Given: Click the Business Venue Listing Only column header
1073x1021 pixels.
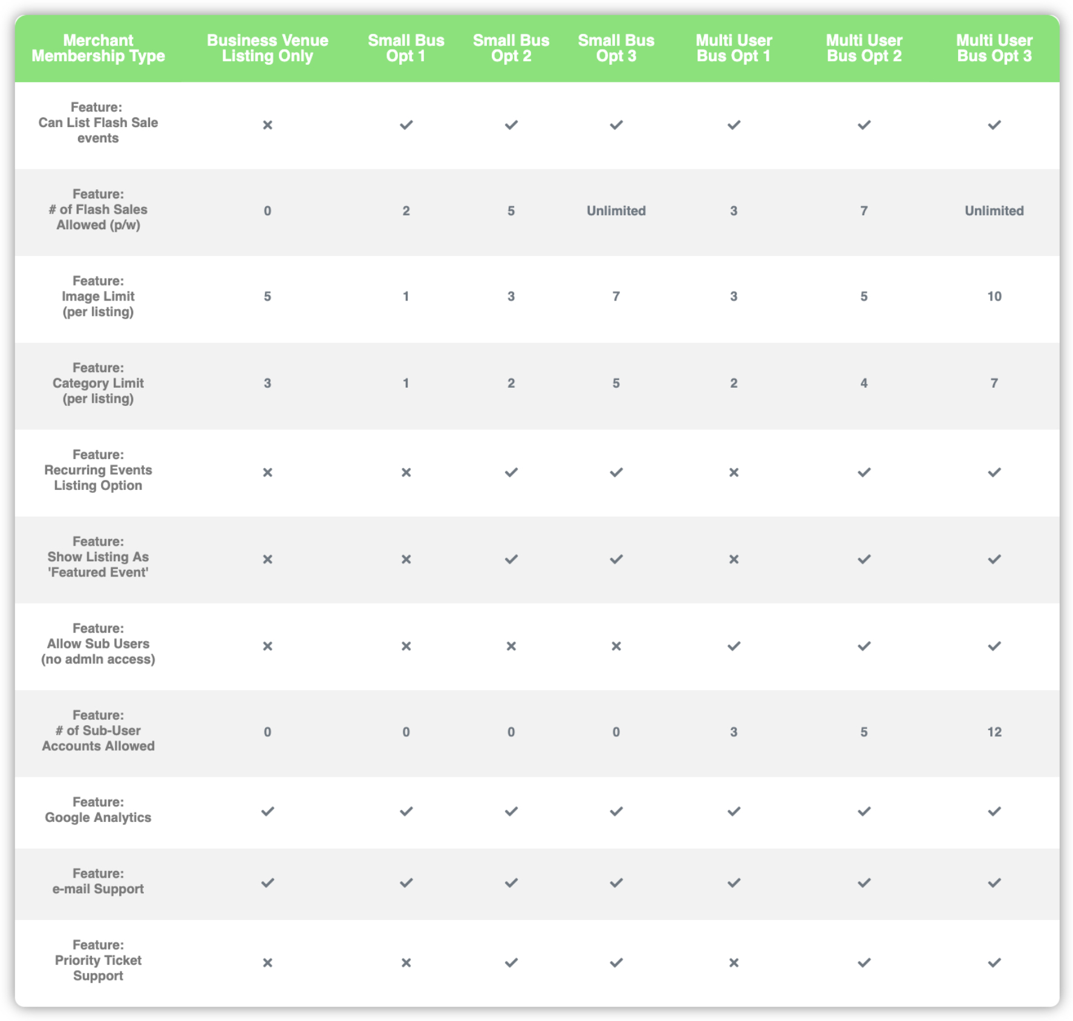Looking at the screenshot, I should pos(267,48).
